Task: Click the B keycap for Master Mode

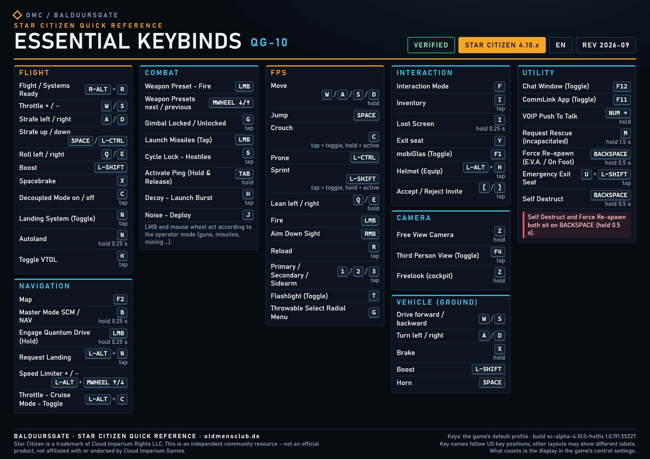Action: point(122,312)
